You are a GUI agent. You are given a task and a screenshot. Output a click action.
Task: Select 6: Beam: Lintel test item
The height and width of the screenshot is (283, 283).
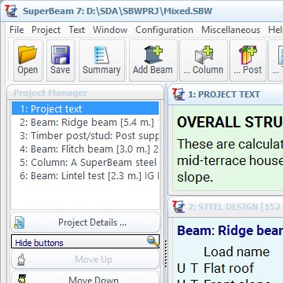85,176
